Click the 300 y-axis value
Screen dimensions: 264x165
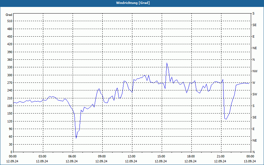[x=10, y=75]
